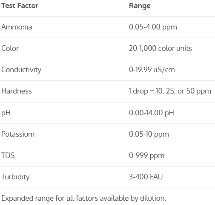Viewport: 215px width, 205px height.
Task: Select the pH test factor label
Action: (6, 113)
